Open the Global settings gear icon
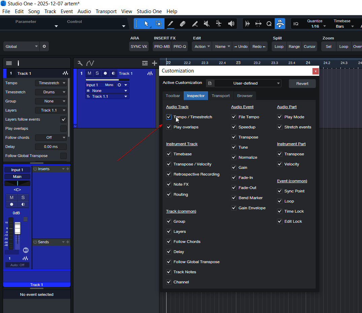The height and width of the screenshot is (313, 362). pyautogui.click(x=44, y=46)
